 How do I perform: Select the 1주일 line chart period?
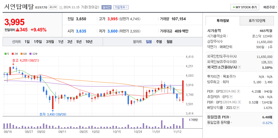38,42
